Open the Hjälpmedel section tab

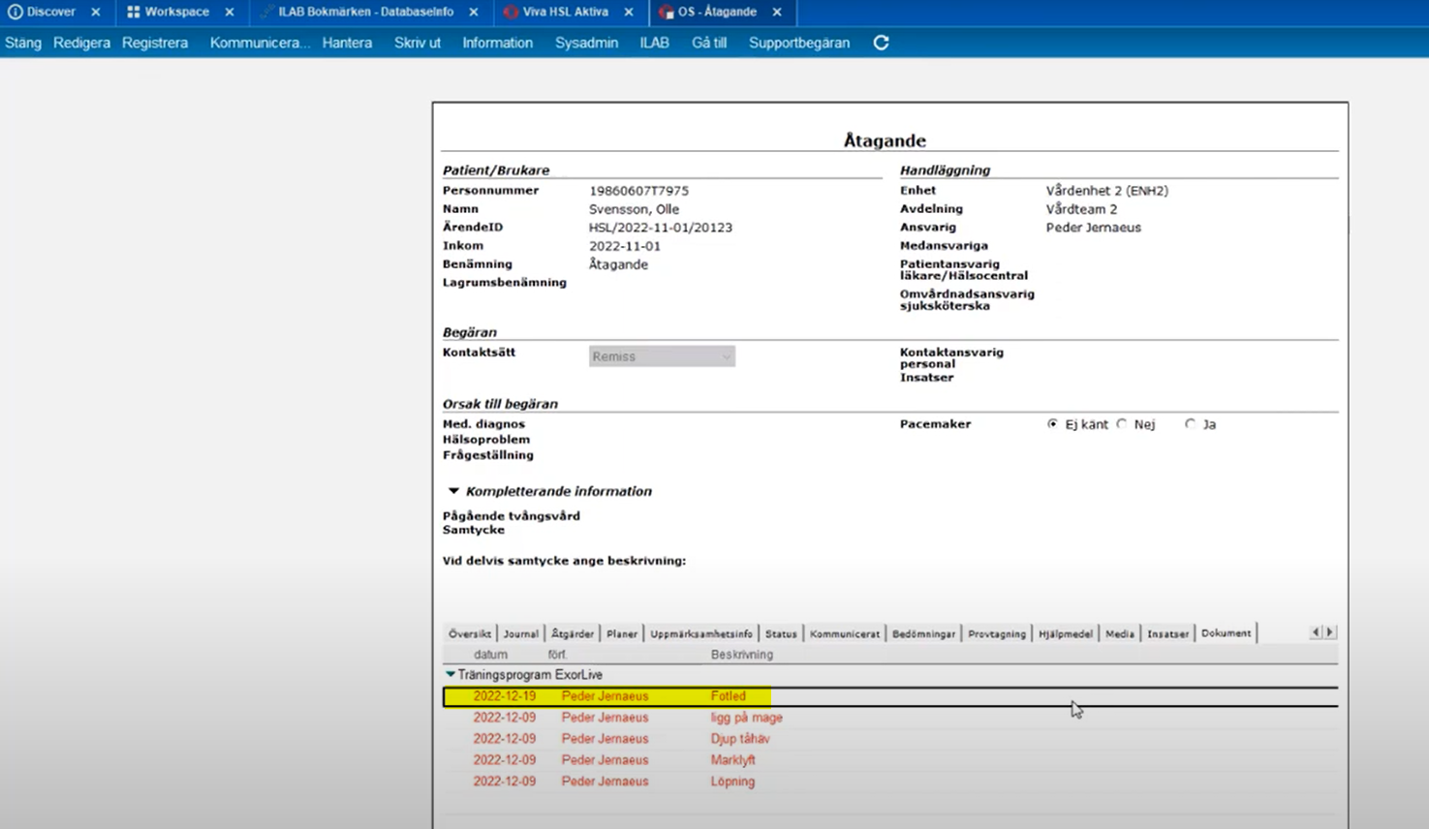point(1066,633)
